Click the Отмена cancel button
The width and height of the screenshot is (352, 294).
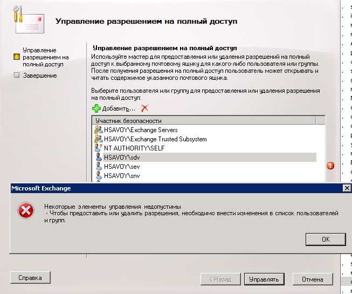(313, 279)
